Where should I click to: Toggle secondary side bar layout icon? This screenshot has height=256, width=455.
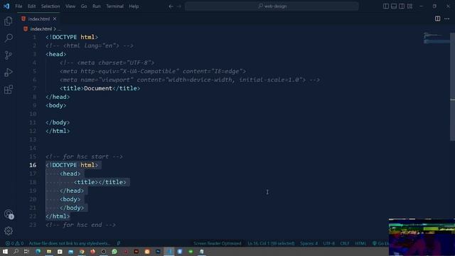(x=402, y=6)
